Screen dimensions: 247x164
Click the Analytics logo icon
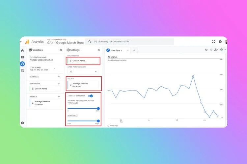[27, 42]
